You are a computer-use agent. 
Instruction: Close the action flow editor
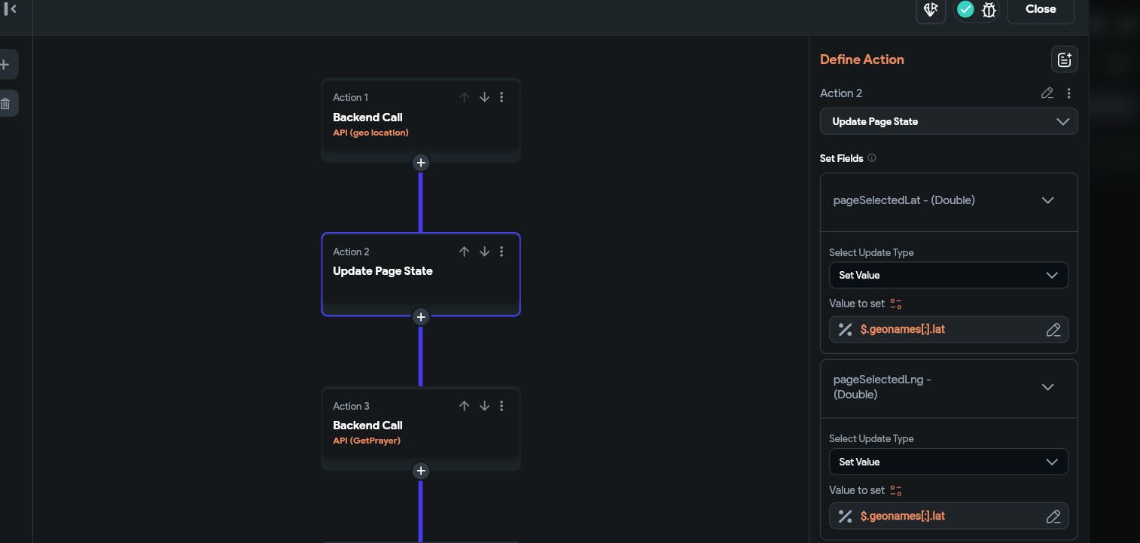coord(1040,10)
